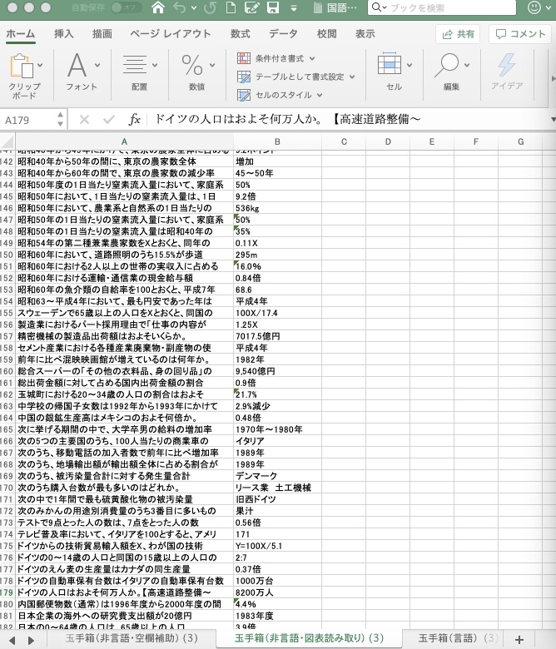Add a new sheet with plus button
The height and width of the screenshot is (649, 556).
[519, 640]
